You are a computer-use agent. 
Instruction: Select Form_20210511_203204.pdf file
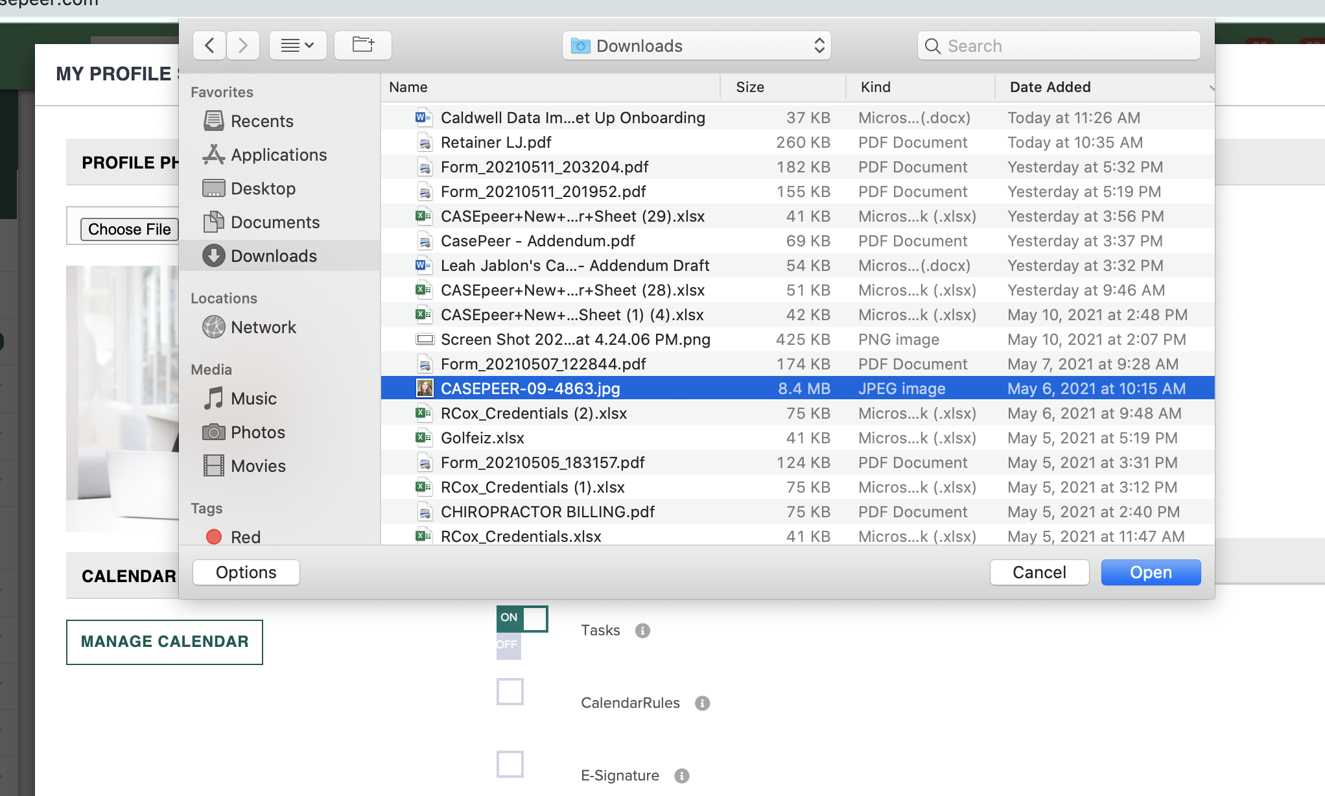click(x=797, y=167)
